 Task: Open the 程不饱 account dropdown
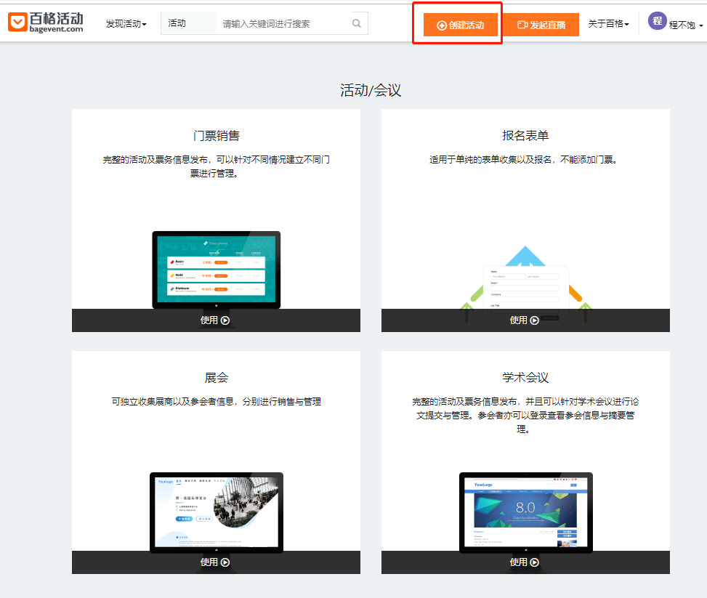point(685,25)
